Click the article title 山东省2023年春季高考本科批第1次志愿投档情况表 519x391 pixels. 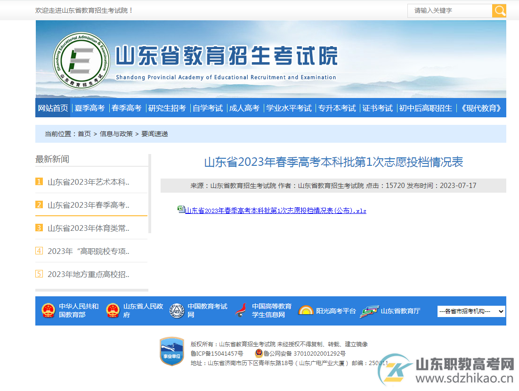333,162
